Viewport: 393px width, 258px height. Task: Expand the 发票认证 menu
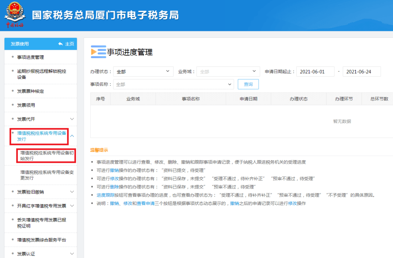(40, 253)
